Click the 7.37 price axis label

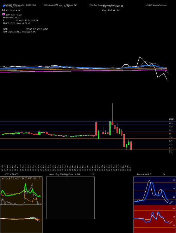pos(171,141)
